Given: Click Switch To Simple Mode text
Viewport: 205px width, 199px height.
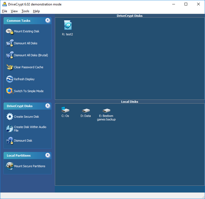Looking at the screenshot, I should pos(29,91).
